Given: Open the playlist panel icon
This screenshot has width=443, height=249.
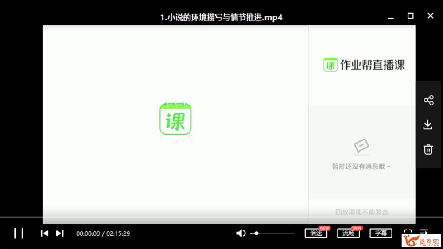Looking at the screenshot, I should pyautogui.click(x=424, y=232).
